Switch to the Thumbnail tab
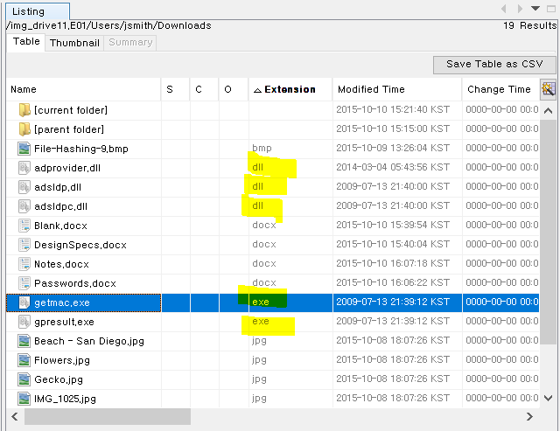The image size is (560, 431). 74,43
